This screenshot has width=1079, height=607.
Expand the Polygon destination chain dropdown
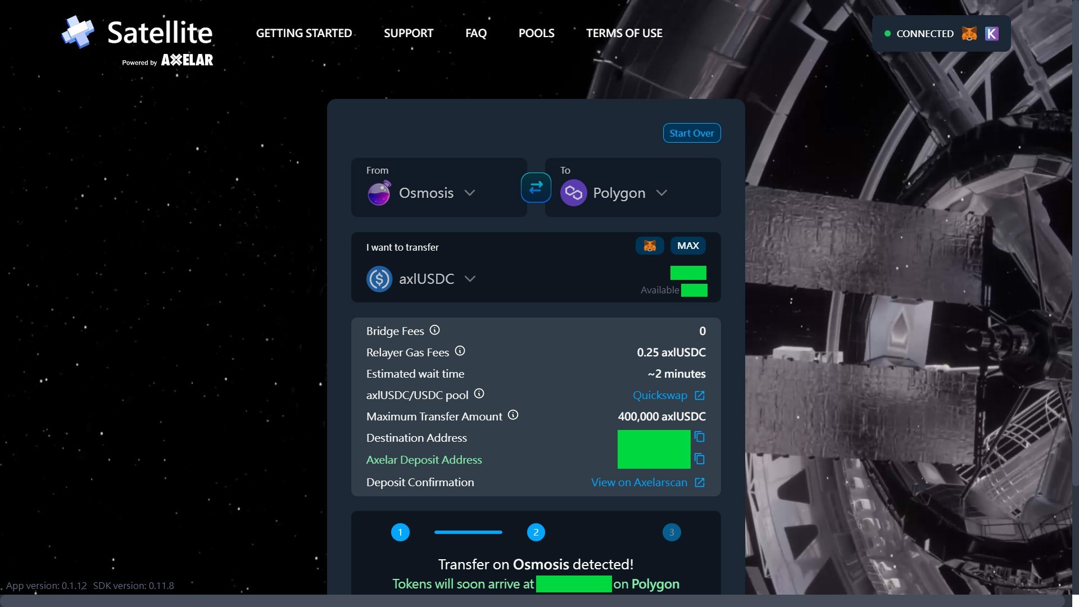click(661, 193)
